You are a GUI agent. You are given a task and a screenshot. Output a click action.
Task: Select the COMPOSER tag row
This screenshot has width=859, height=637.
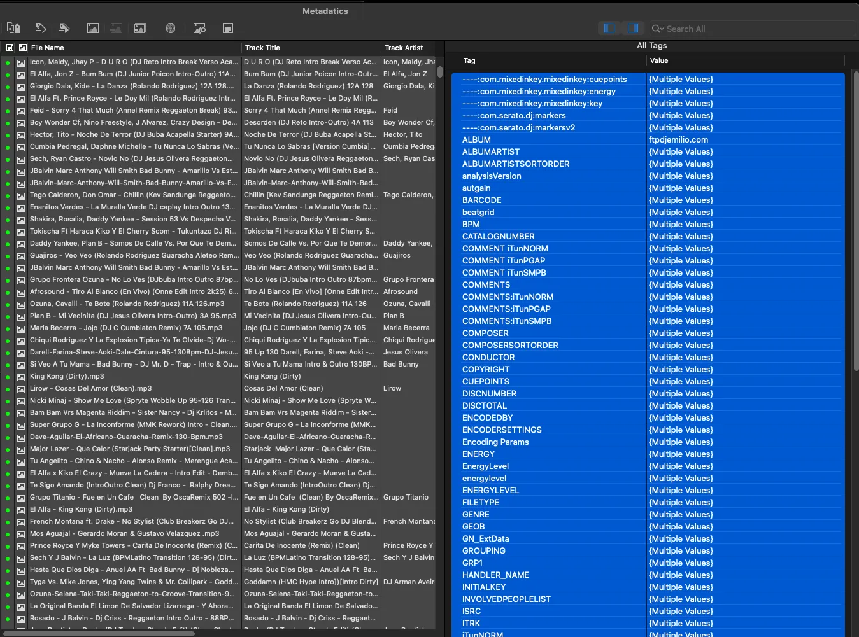(x=648, y=333)
